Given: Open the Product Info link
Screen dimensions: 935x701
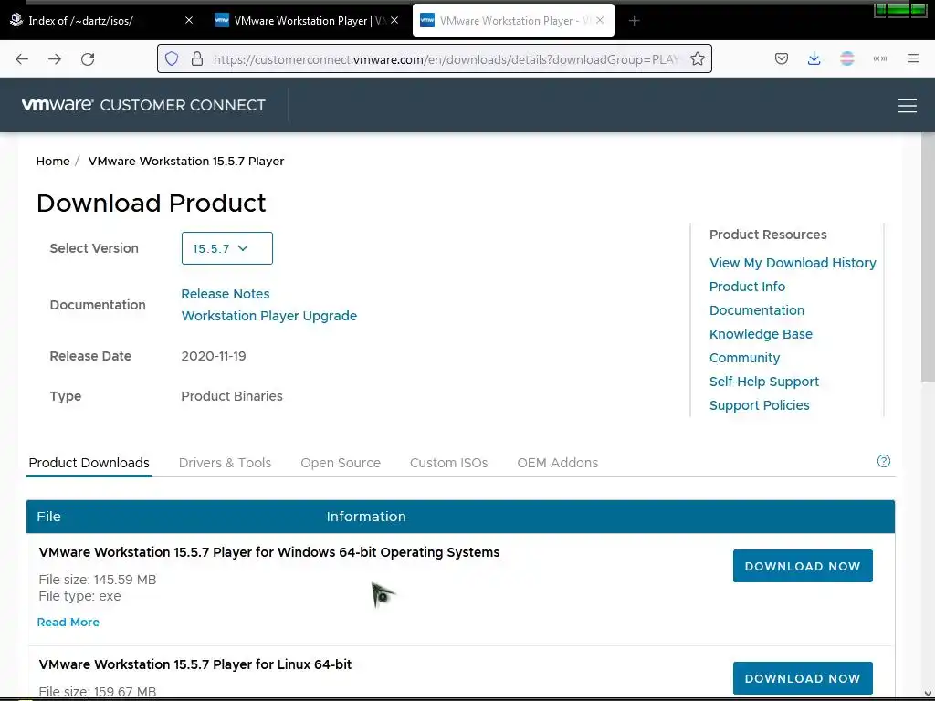Looking at the screenshot, I should (747, 287).
